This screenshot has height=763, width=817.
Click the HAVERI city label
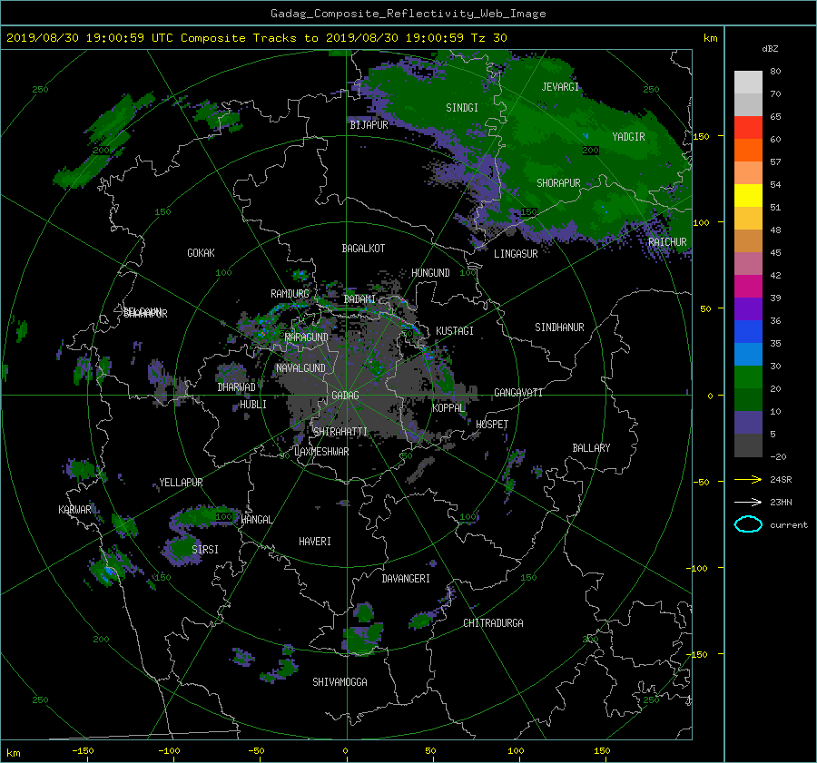pos(315,542)
